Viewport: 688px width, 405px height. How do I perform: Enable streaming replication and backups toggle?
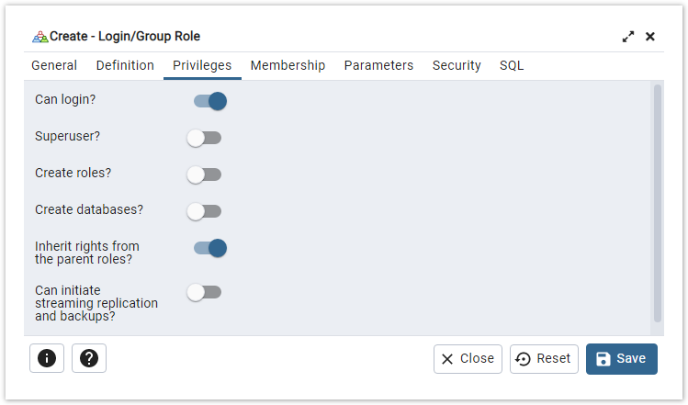[204, 292]
